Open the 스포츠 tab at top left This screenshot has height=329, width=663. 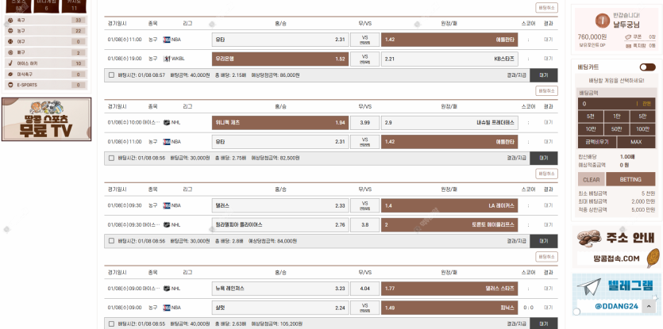tap(16, 5)
